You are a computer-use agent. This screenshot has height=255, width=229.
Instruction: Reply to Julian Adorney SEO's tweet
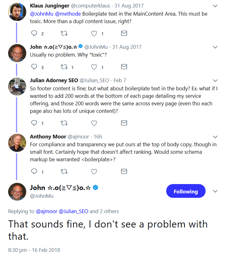(34, 123)
